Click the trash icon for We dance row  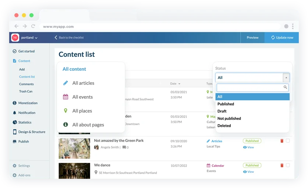[282, 166]
